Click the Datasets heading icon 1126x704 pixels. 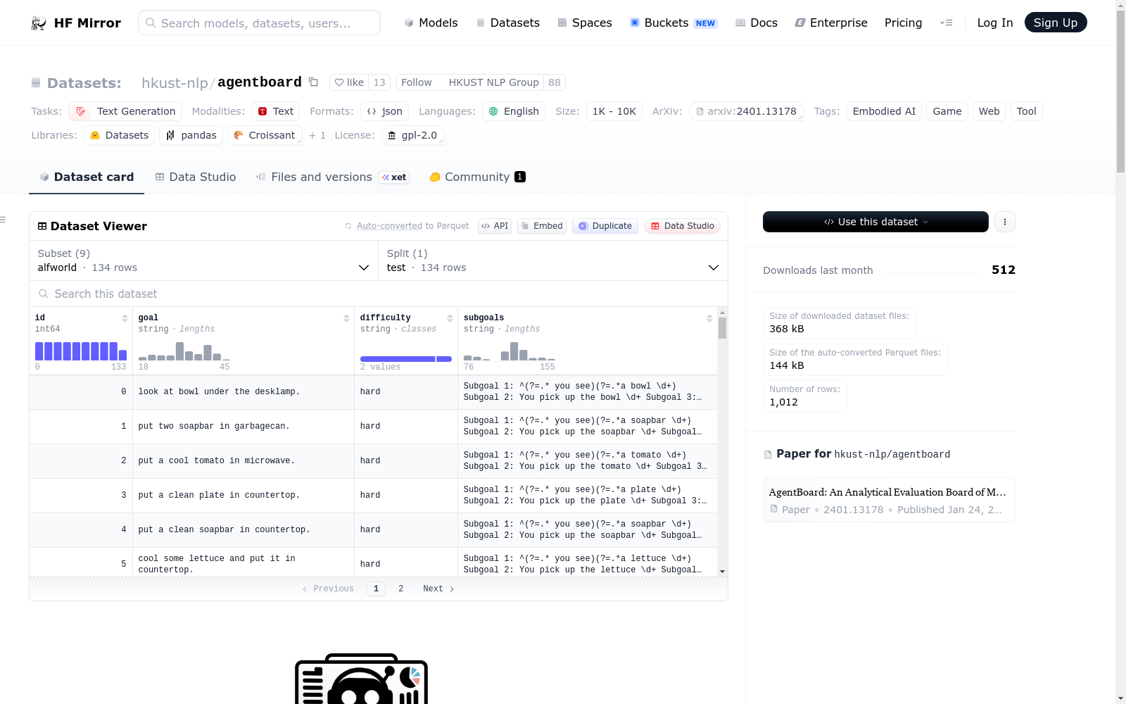point(36,83)
